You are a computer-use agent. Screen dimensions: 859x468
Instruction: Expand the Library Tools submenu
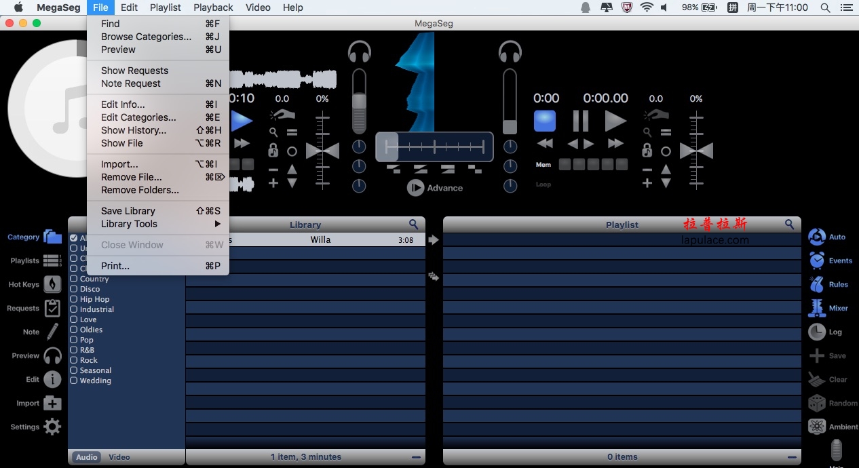click(x=158, y=224)
